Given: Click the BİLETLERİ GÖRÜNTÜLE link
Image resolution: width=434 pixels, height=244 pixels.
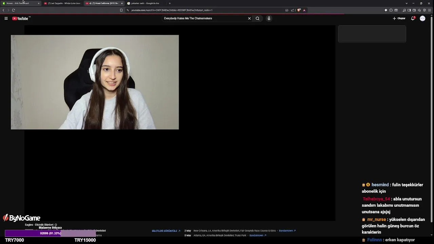Looking at the screenshot, I should pyautogui.click(x=166, y=231).
